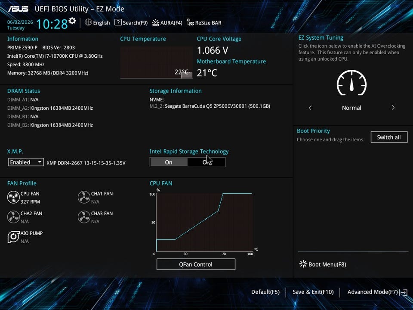Open Search(F9) question mark icon

tap(118, 22)
